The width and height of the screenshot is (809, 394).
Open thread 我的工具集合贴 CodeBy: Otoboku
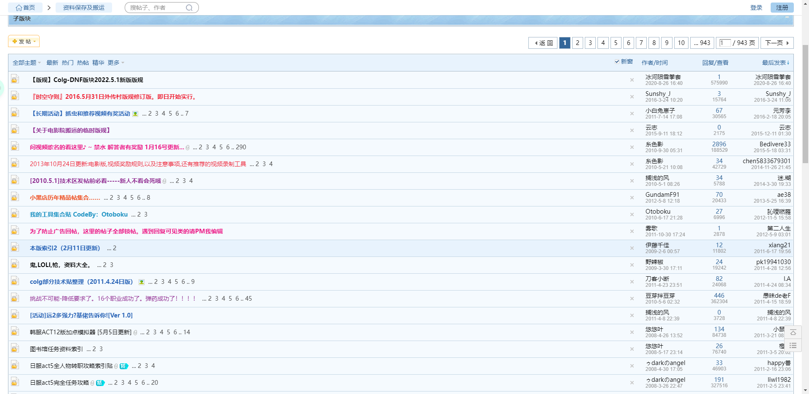point(79,214)
